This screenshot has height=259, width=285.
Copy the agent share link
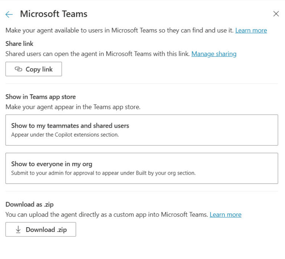coord(34,69)
